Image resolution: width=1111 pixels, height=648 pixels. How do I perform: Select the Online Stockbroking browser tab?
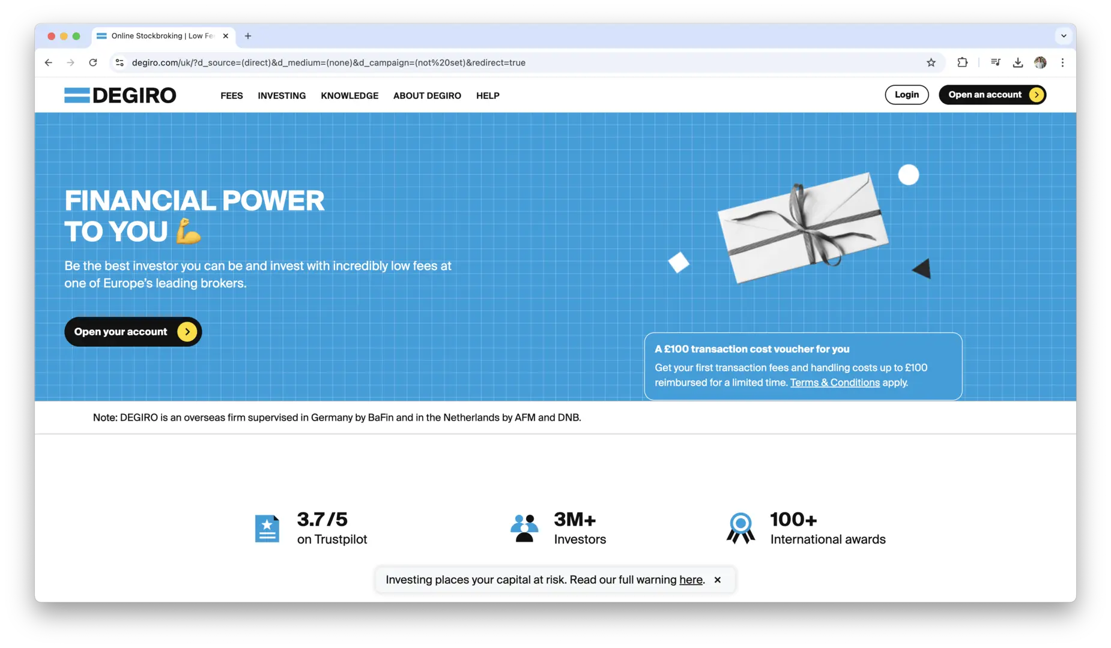[163, 36]
